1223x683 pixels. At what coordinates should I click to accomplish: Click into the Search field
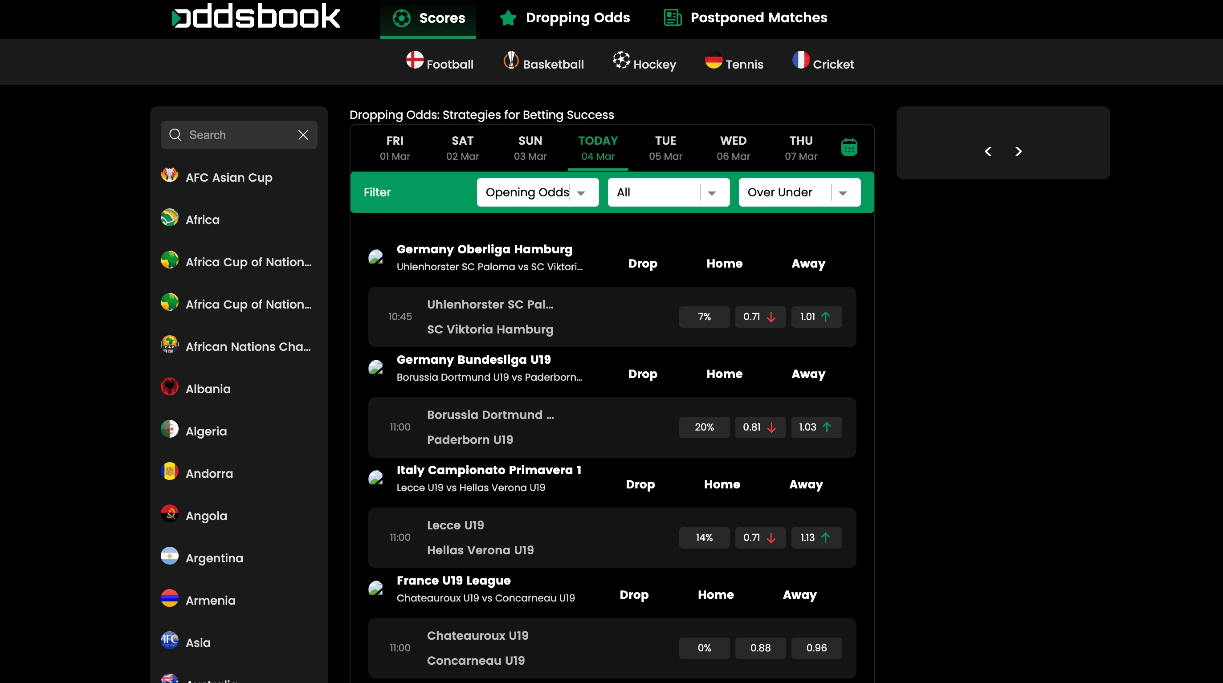tap(232, 135)
